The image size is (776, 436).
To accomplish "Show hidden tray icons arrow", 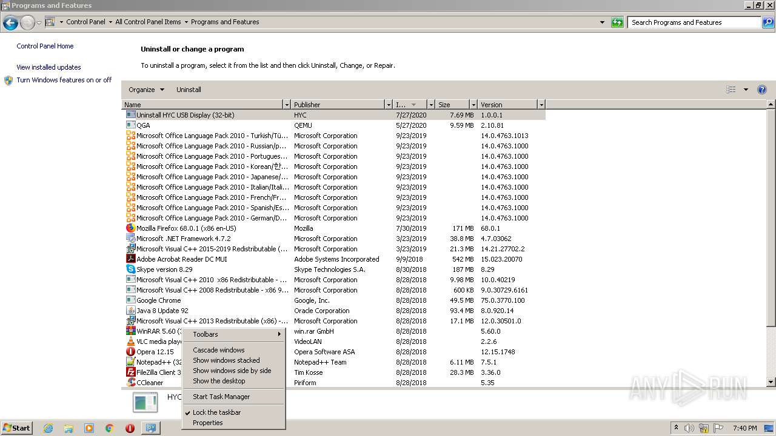I will 677,428.
